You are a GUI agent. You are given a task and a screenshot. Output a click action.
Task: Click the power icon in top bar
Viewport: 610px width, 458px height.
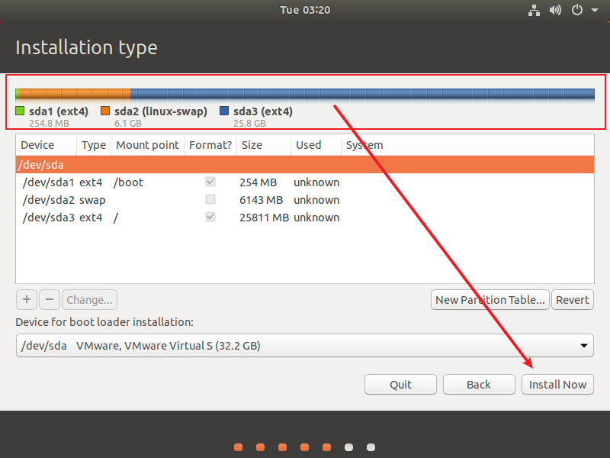click(x=577, y=10)
